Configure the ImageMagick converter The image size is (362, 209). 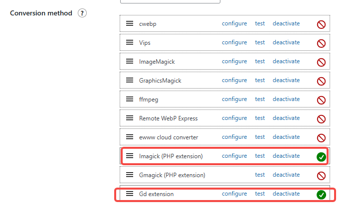(234, 61)
